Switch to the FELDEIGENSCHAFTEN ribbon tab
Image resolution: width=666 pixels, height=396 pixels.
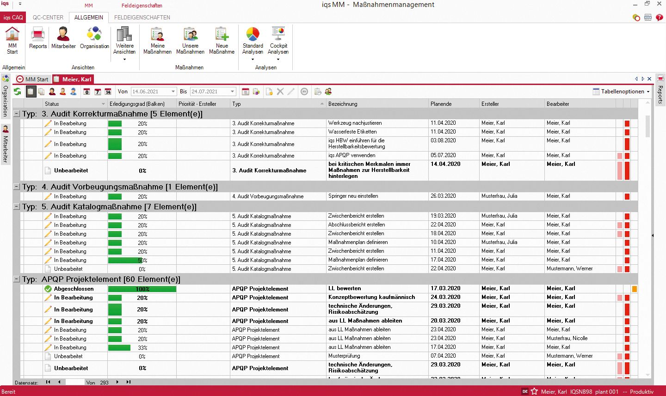[142, 18]
